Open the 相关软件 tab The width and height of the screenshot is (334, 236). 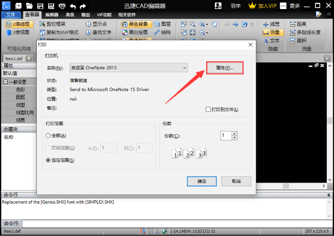pyautogui.click(x=127, y=15)
